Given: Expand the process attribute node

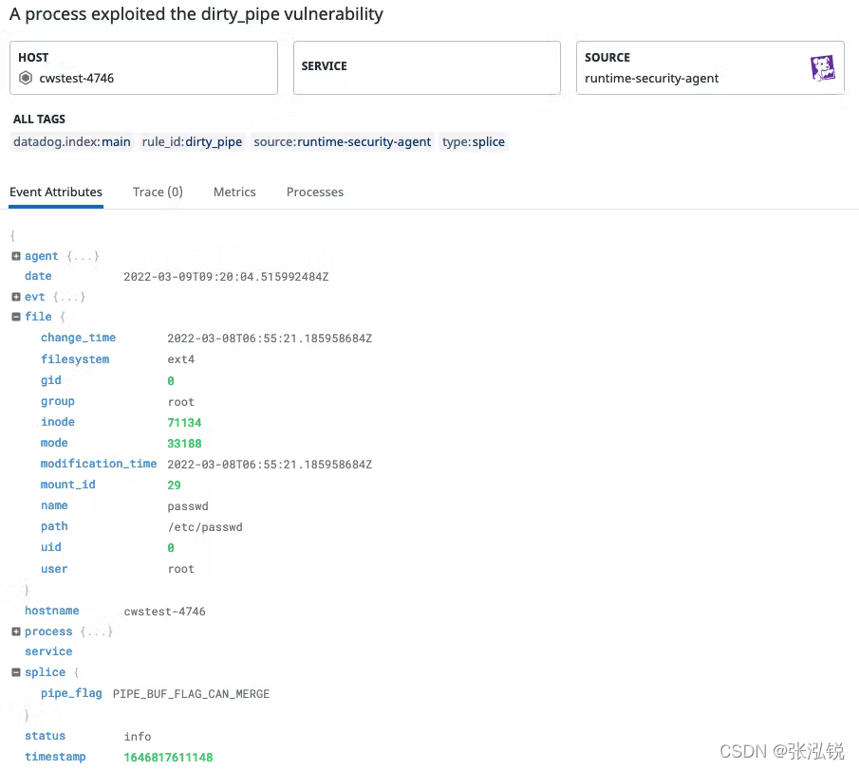Looking at the screenshot, I should [16, 632].
